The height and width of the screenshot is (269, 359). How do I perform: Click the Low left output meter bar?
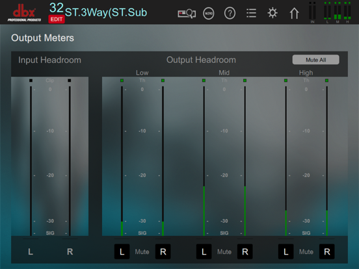coord(122,160)
